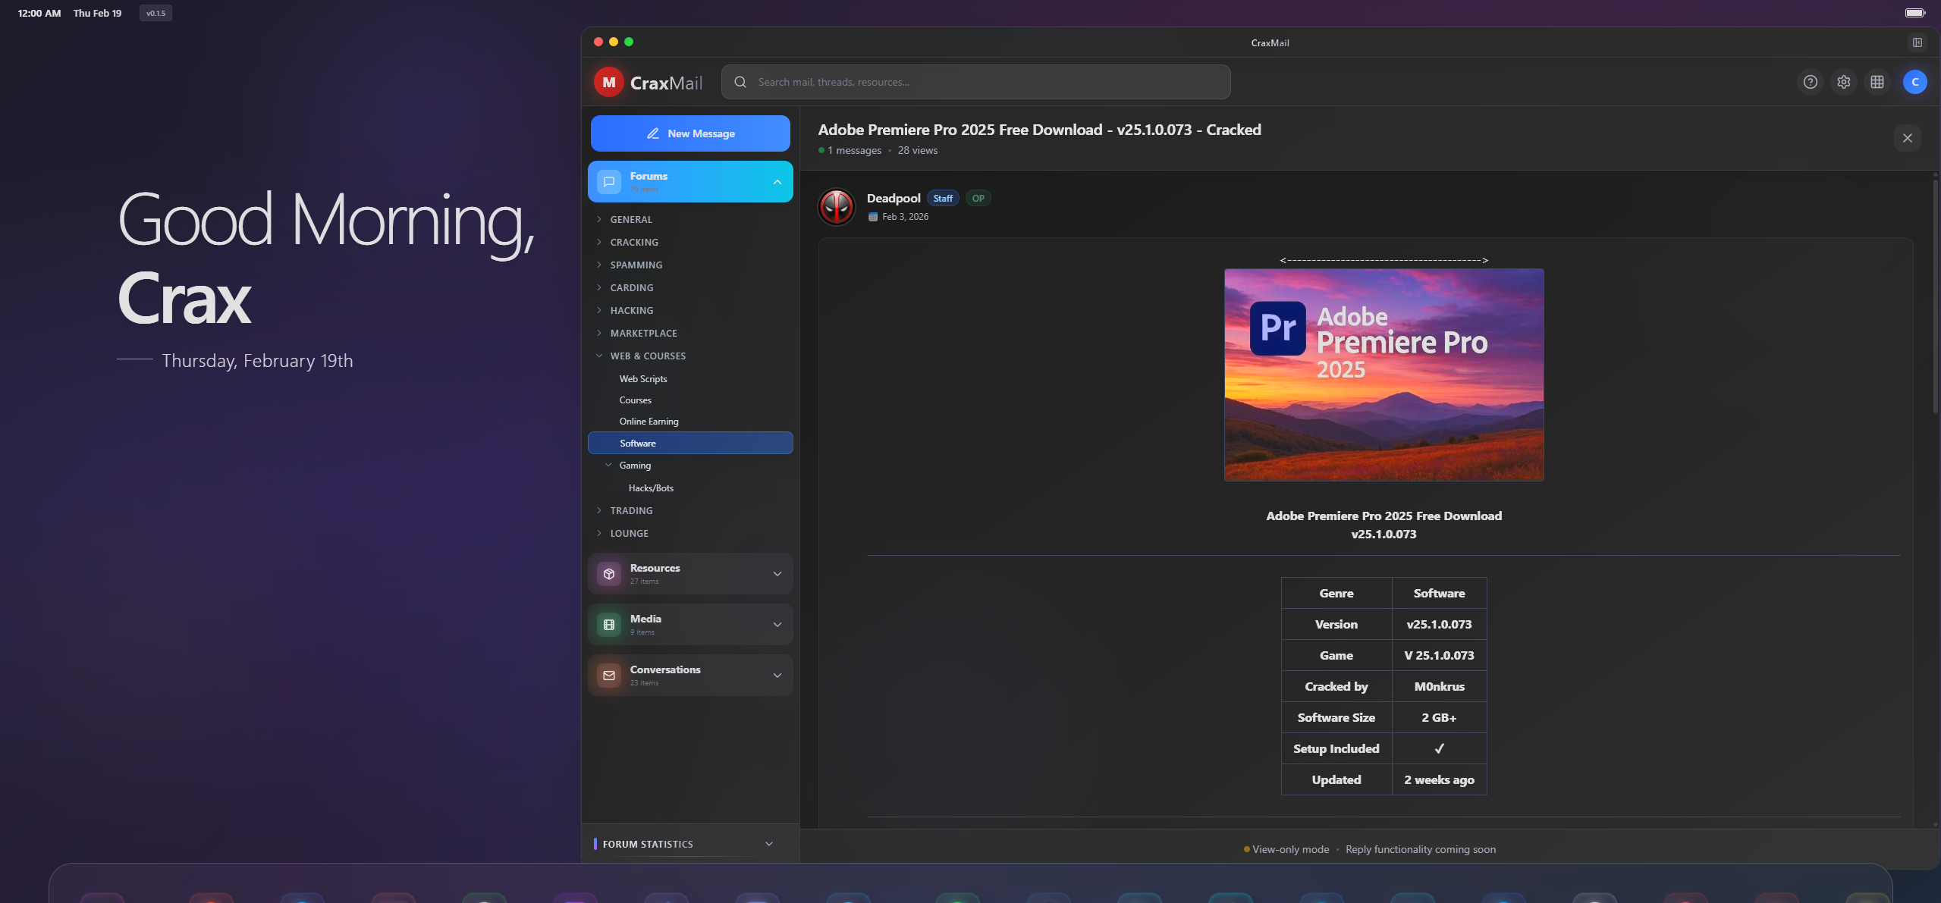This screenshot has height=903, width=1941.
Task: Expand the Conversations section chevron
Action: pos(777,676)
